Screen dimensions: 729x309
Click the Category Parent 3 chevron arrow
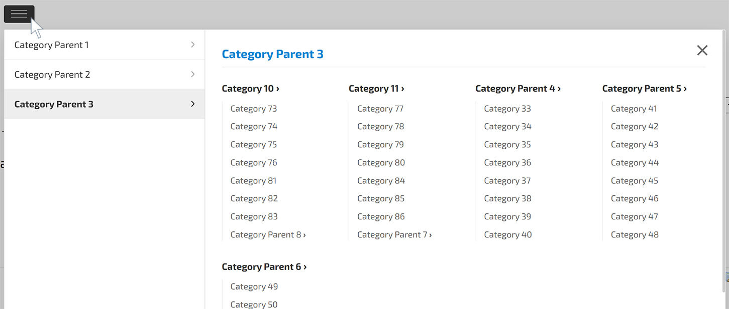193,104
